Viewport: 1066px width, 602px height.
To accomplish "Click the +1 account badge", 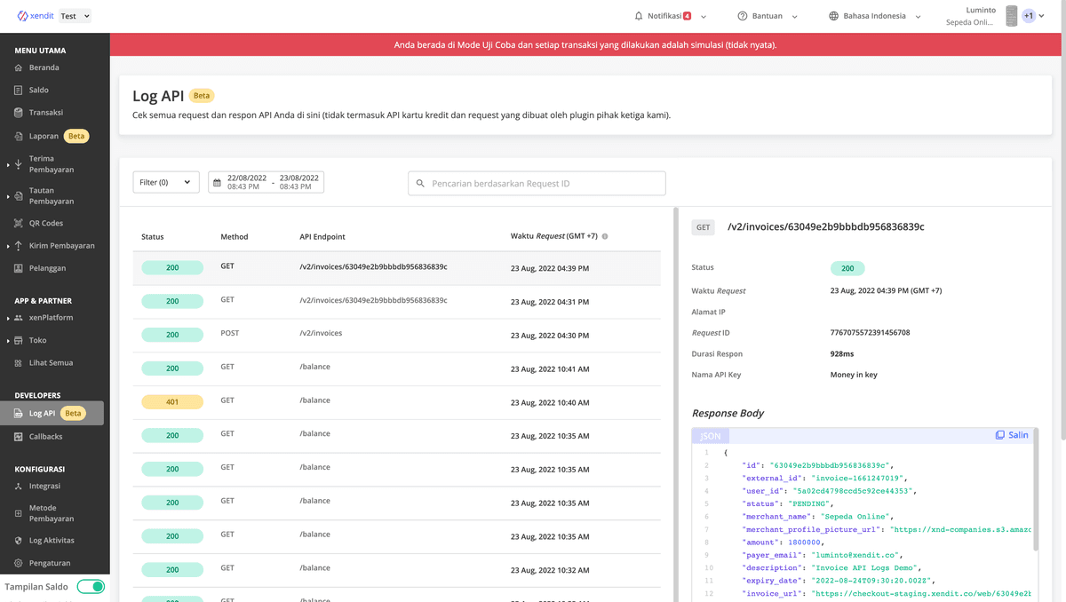I will (1029, 16).
